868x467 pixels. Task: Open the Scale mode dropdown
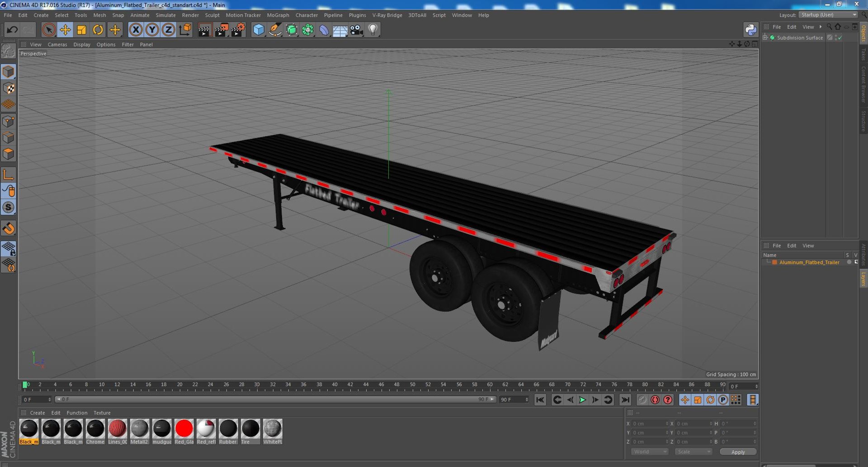click(x=693, y=452)
